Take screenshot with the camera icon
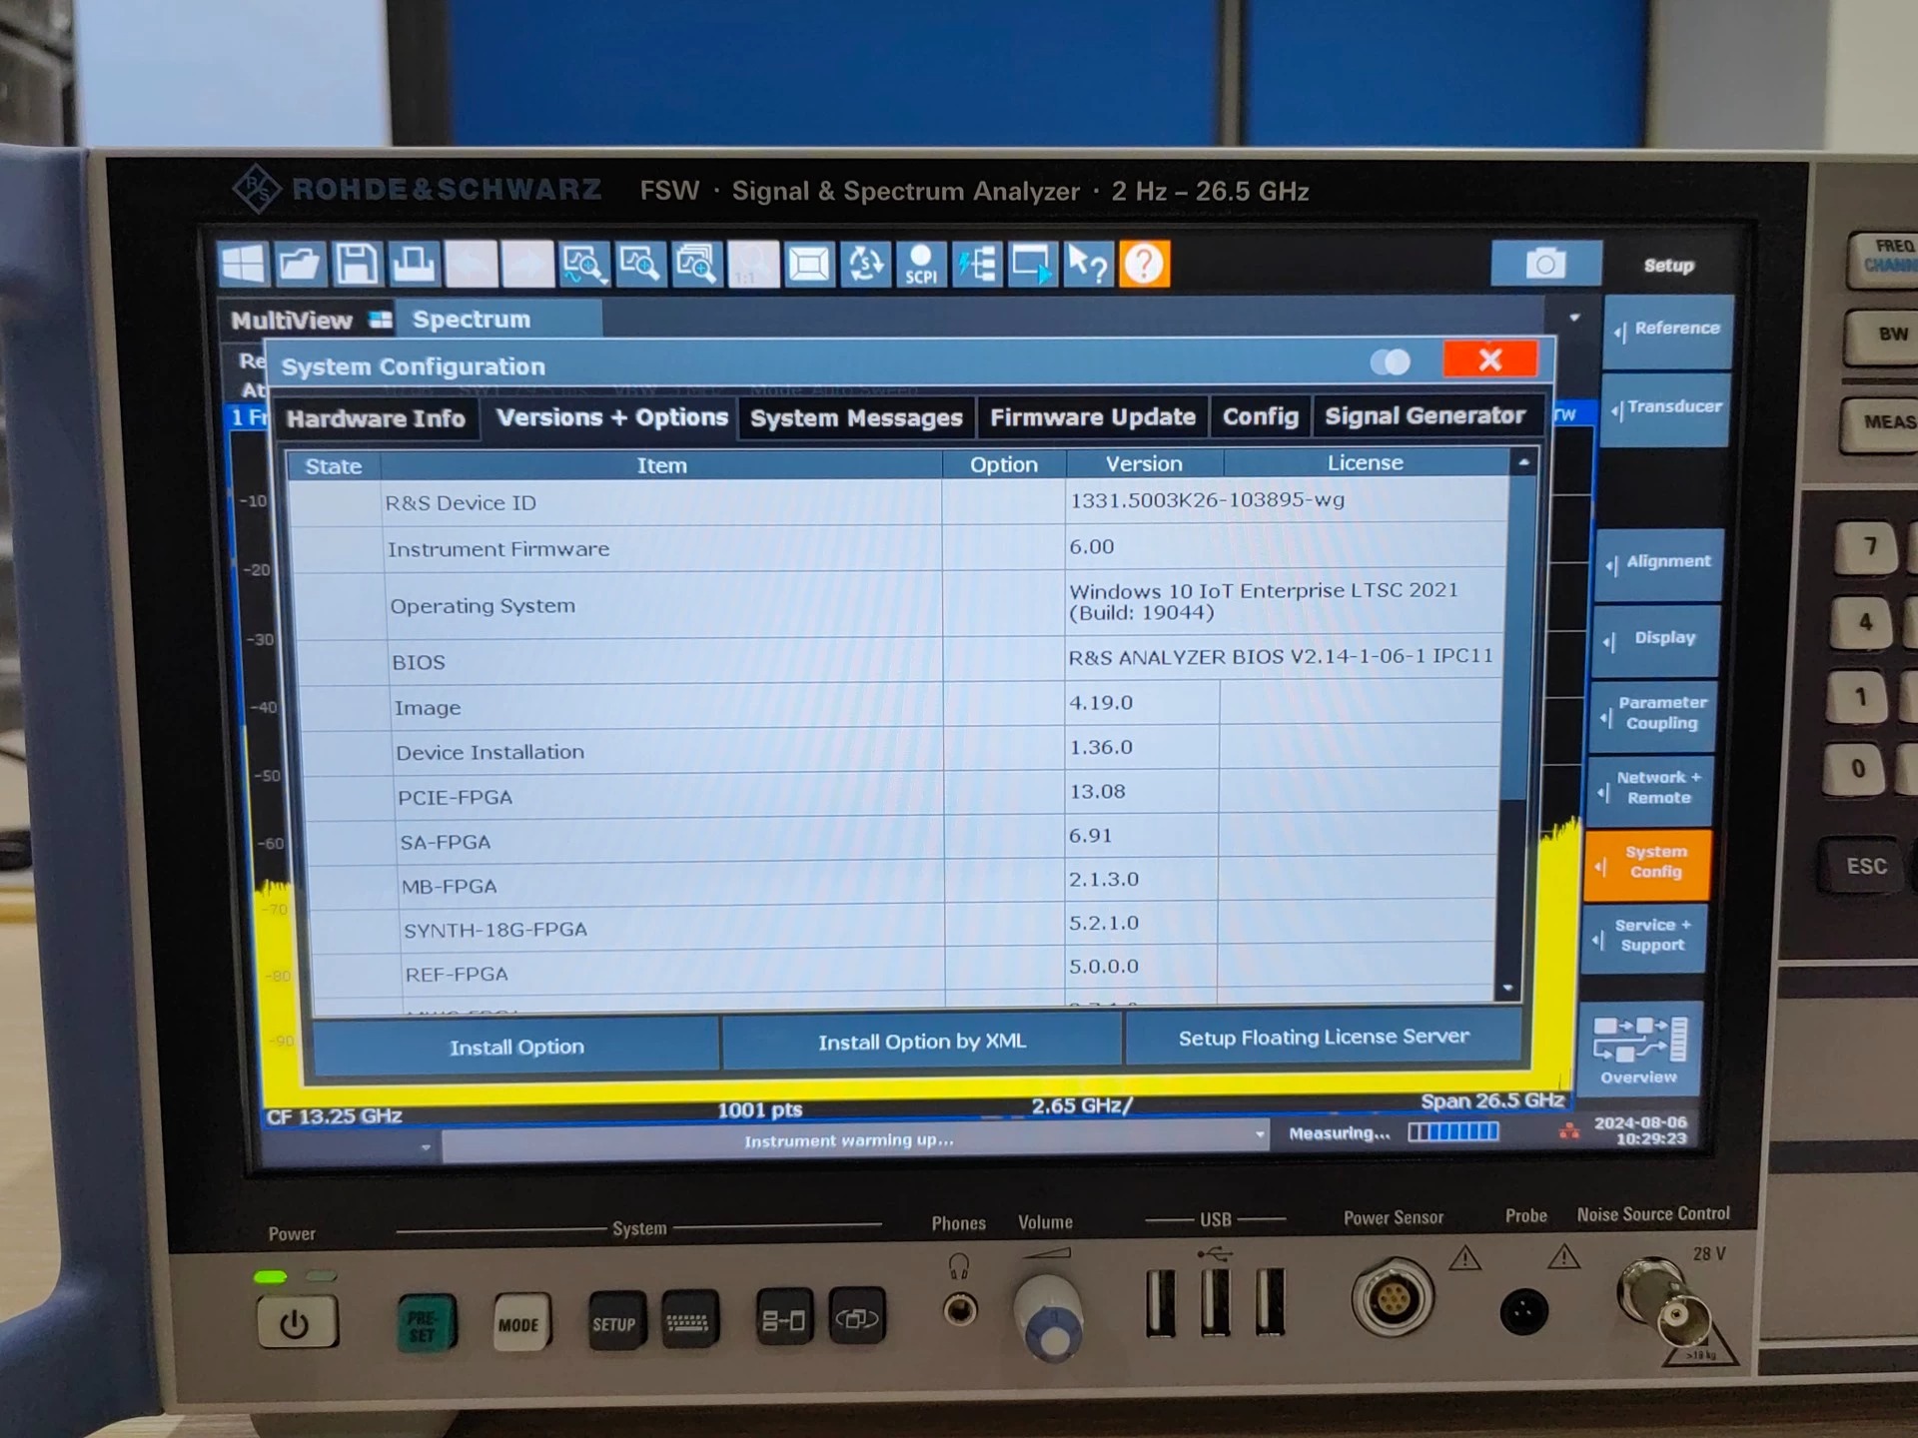 [1545, 264]
